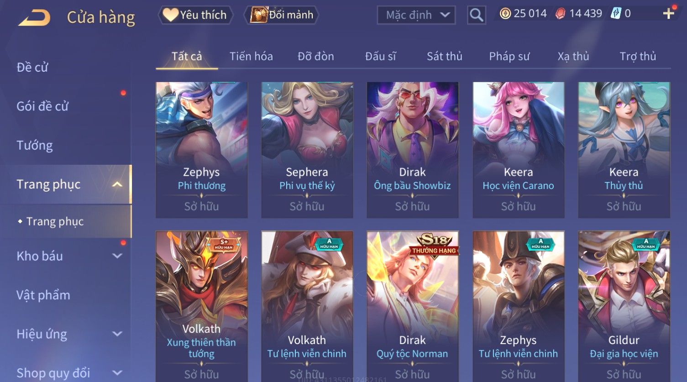687x382 pixels.
Task: Select the Dirak Quý tộc Norman skin
Action: (413, 307)
